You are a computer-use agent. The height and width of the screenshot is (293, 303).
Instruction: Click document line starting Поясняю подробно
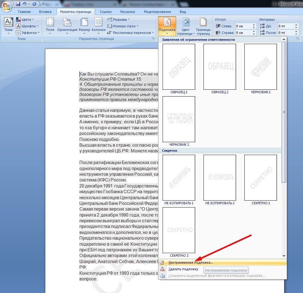tap(99, 139)
